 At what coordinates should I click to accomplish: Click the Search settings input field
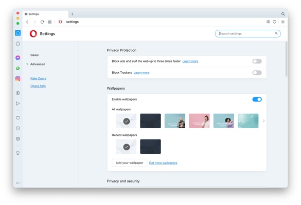[x=248, y=33]
